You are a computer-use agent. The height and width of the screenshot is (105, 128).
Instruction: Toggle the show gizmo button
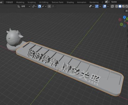[97, 6]
